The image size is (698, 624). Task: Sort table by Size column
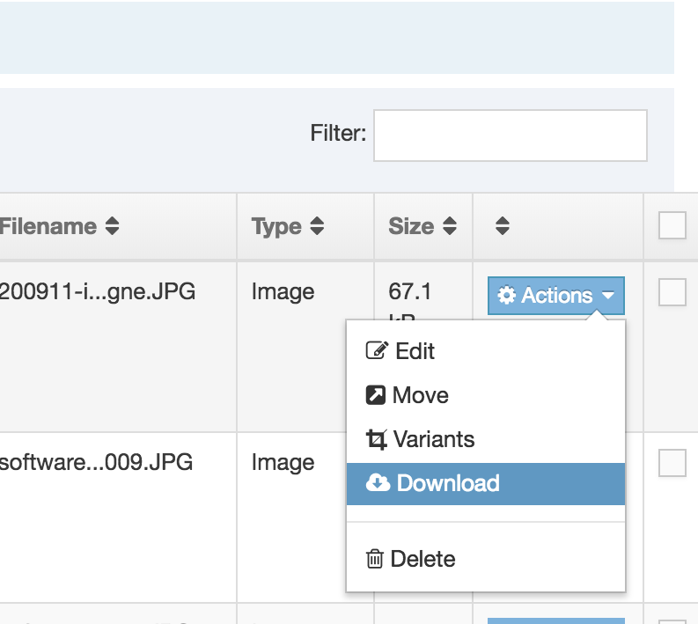click(450, 225)
